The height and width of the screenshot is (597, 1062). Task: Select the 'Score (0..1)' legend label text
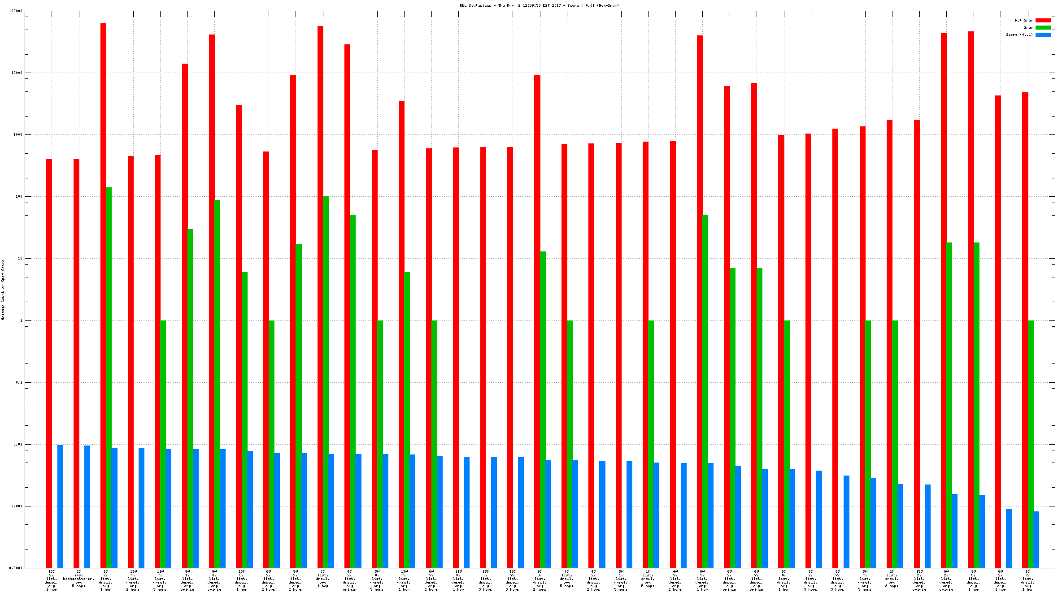point(1019,35)
